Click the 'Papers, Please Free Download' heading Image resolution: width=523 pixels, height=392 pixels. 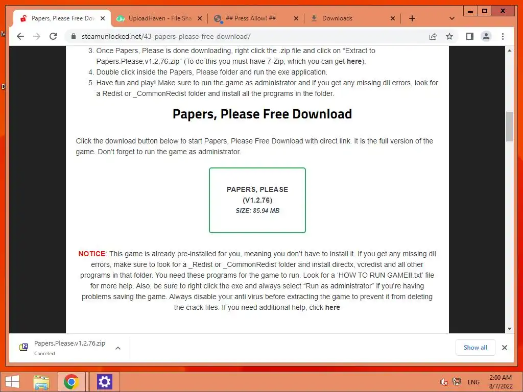[x=262, y=114]
